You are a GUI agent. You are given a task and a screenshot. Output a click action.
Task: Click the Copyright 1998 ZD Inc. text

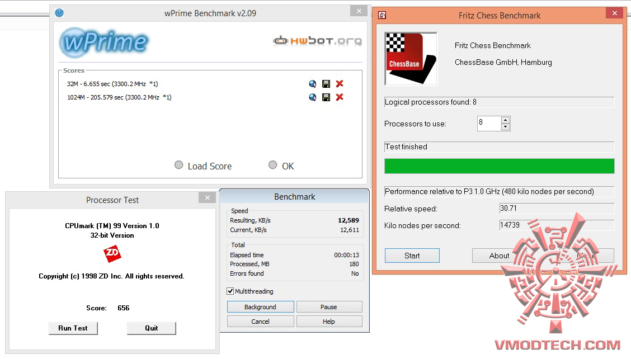[x=111, y=276]
